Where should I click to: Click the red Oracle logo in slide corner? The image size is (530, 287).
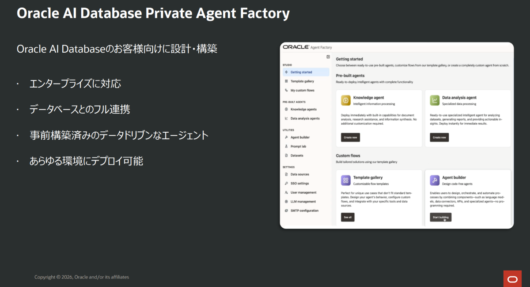point(512,279)
